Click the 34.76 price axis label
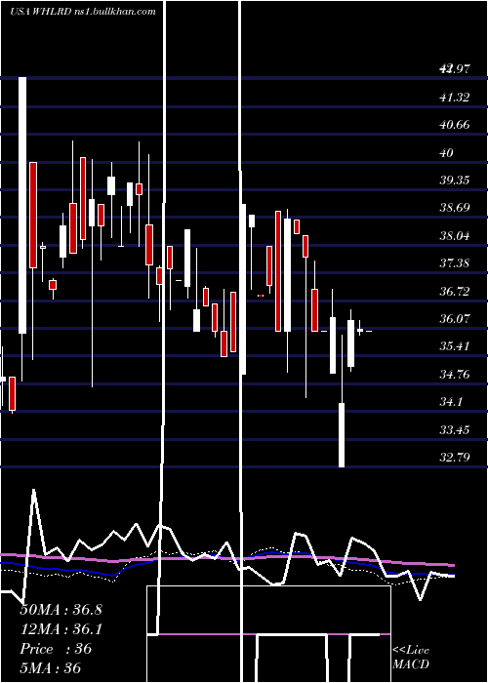This screenshot has height=683, width=488. (x=455, y=374)
